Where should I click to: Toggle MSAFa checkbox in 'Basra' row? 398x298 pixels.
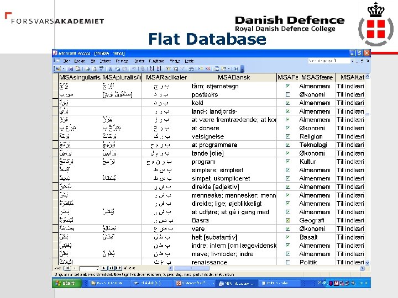(x=287, y=220)
